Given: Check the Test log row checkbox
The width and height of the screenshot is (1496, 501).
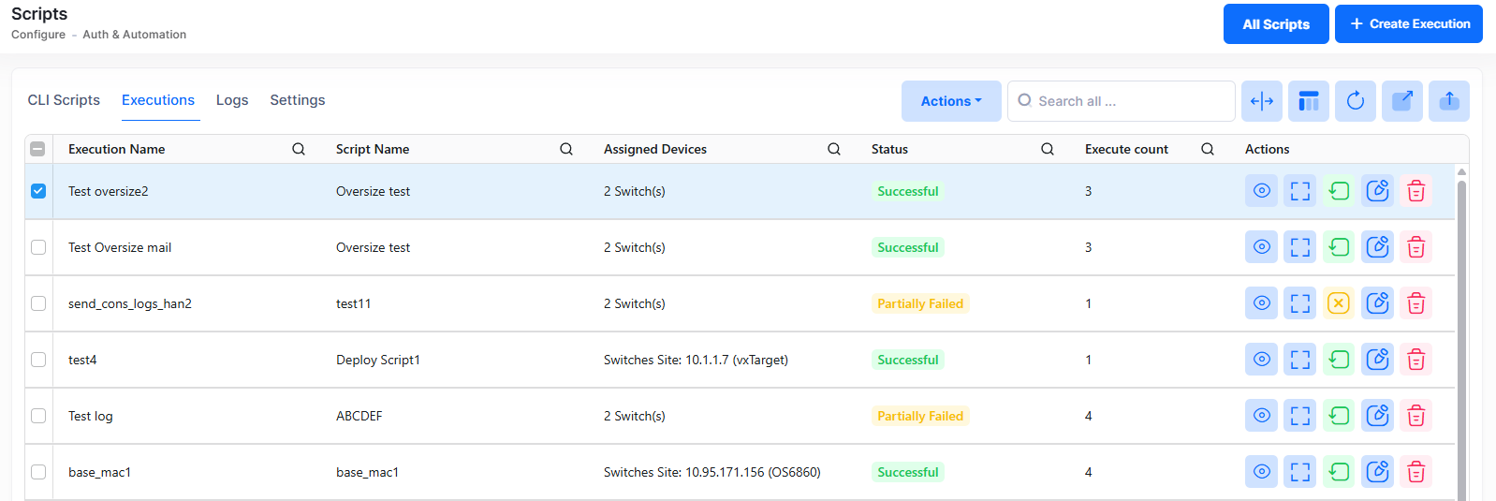Looking at the screenshot, I should point(38,416).
